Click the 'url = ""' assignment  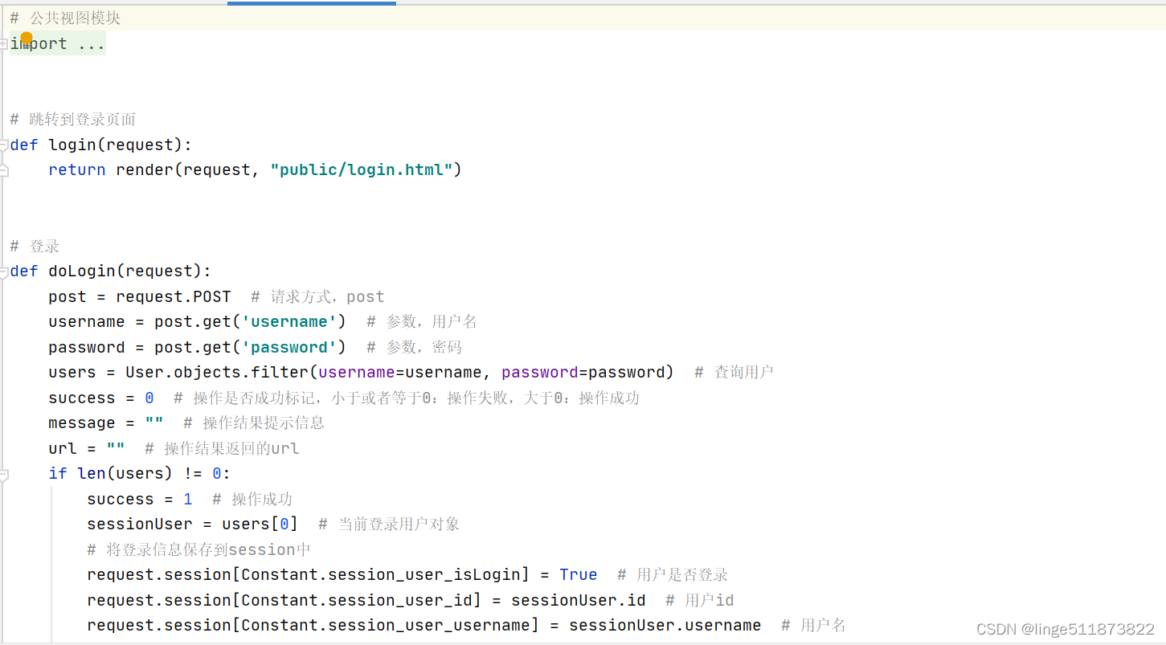point(87,448)
